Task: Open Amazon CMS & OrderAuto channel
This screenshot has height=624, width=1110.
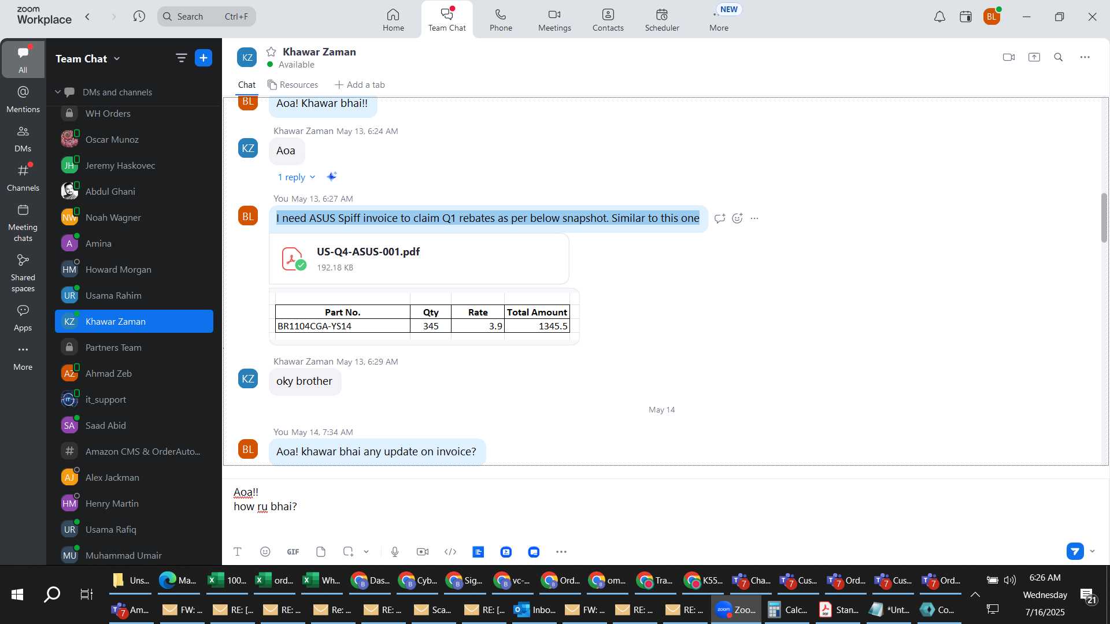Action: tap(134, 451)
